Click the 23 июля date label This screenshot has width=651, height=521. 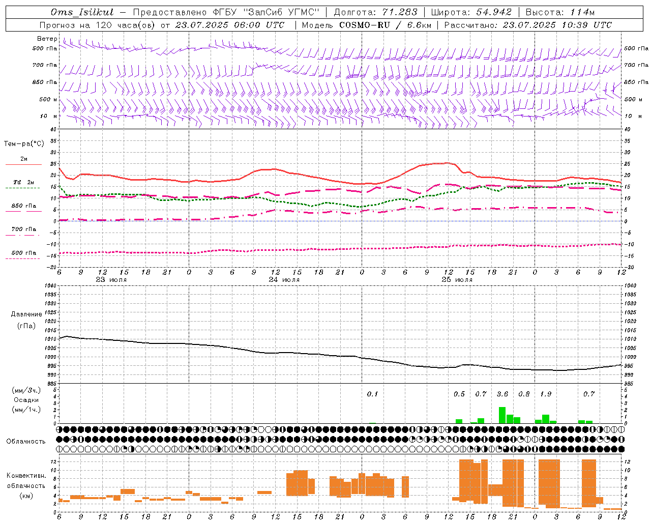click(x=111, y=280)
